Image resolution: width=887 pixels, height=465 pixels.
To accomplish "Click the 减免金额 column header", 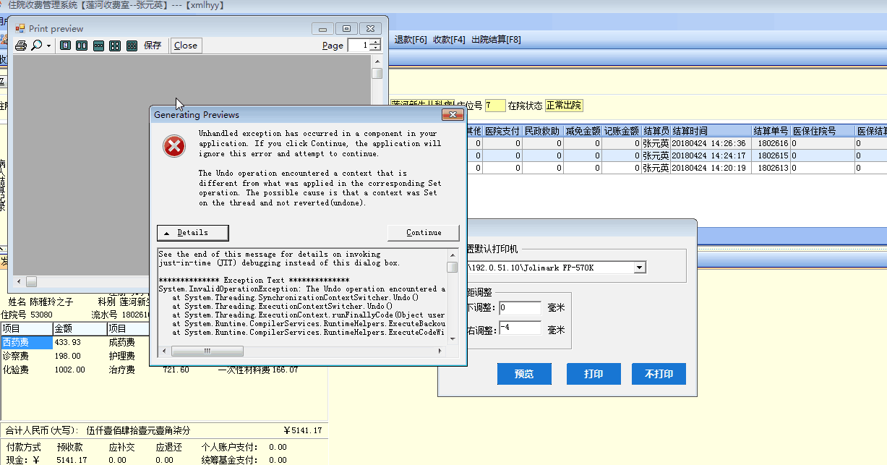I will (582, 131).
